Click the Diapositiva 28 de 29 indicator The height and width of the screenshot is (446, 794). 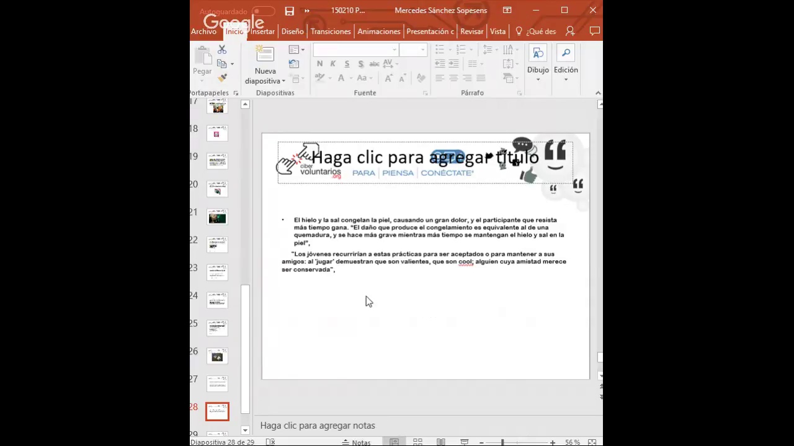pyautogui.click(x=224, y=442)
